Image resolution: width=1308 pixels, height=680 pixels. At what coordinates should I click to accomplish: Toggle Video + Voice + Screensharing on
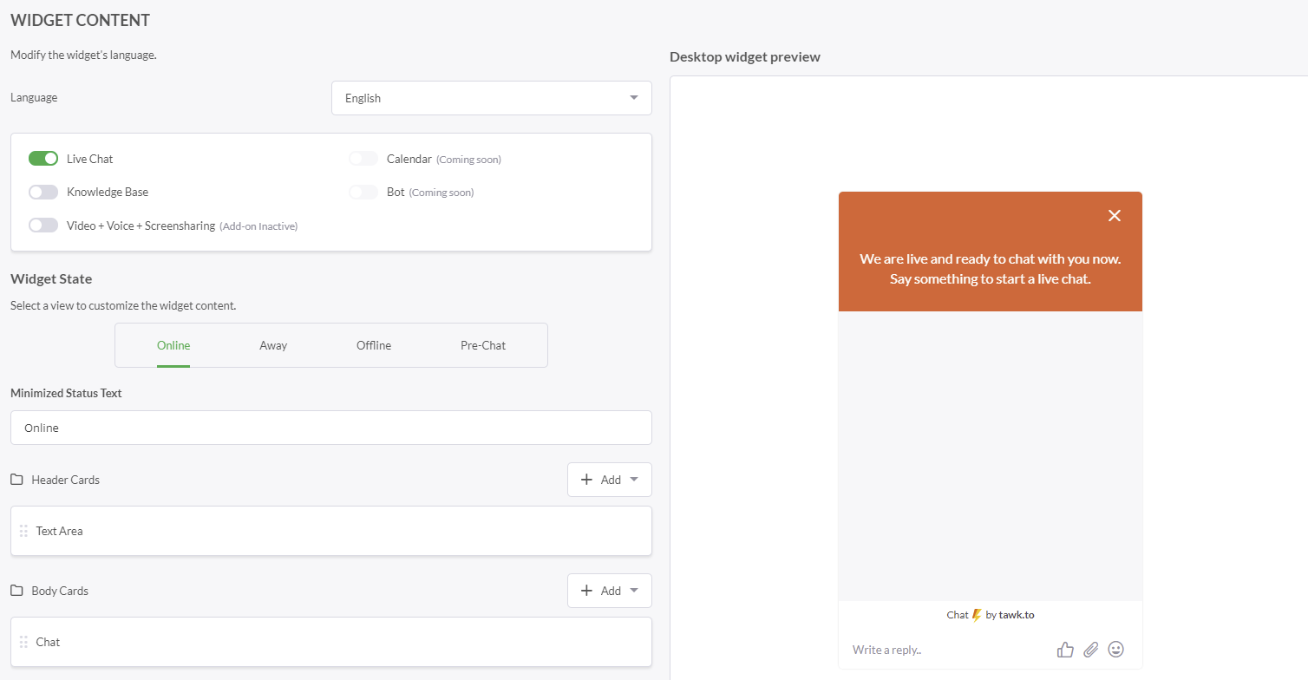pos(43,225)
